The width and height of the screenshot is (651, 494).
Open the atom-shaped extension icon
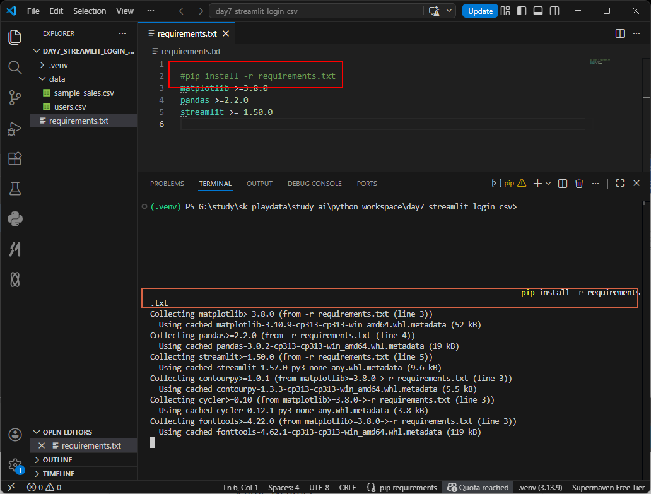pos(15,279)
